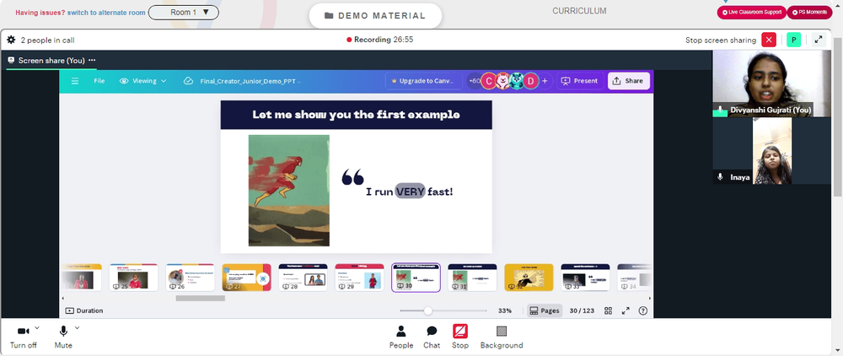This screenshot has width=843, height=356.
Task: Expand camera options chevron
Action: (37, 327)
